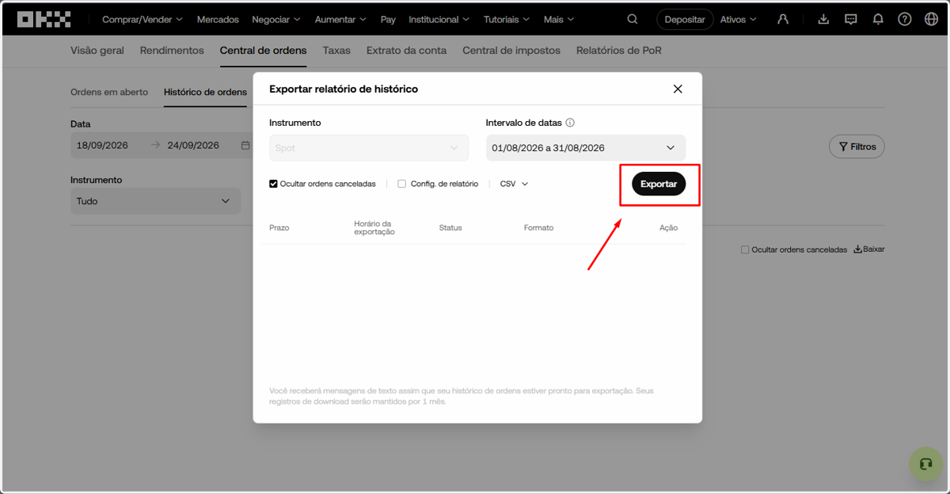950x494 pixels.
Task: Open Central de impostos tab
Action: pyautogui.click(x=511, y=50)
